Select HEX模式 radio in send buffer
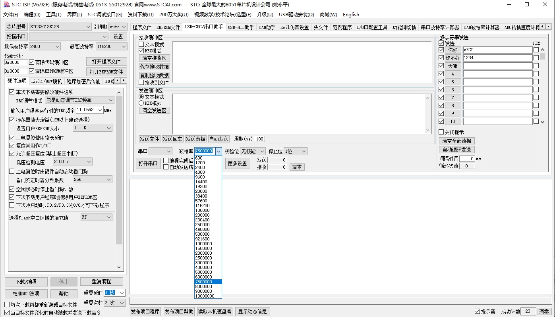Screen dimensions: 555x317 tap(141, 103)
